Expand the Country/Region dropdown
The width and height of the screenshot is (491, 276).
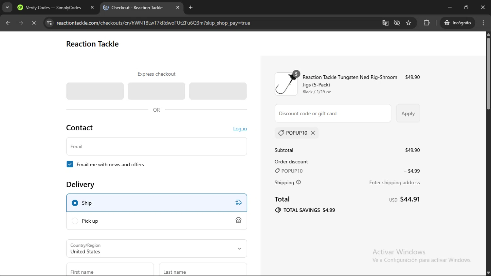pyautogui.click(x=156, y=248)
